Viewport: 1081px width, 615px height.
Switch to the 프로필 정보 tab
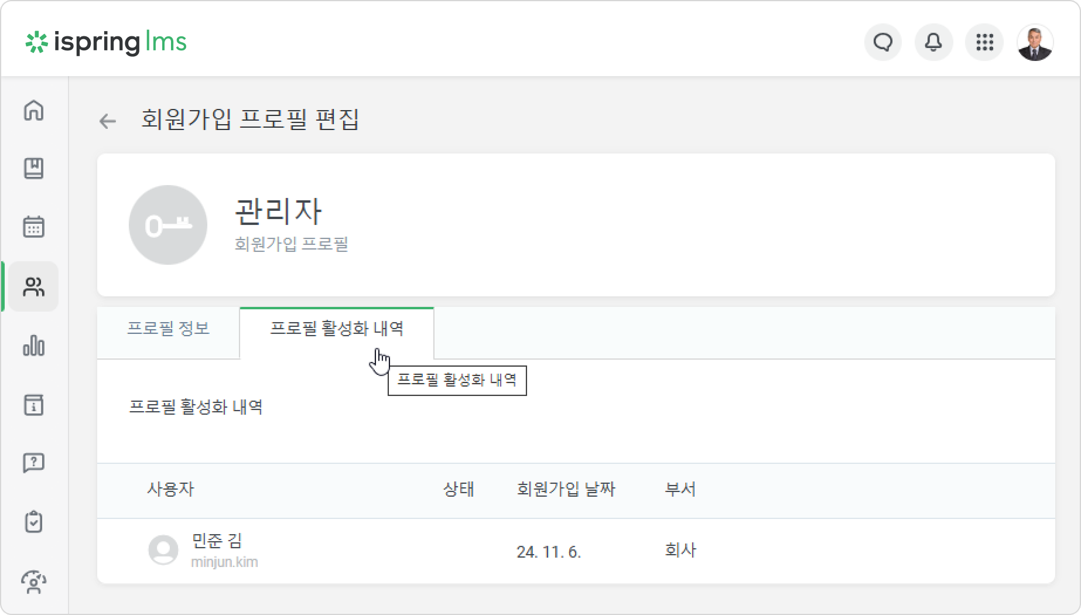pos(169,329)
